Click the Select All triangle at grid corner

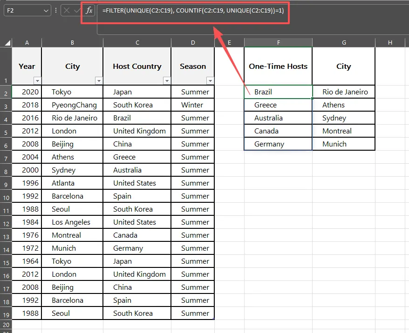[7, 43]
